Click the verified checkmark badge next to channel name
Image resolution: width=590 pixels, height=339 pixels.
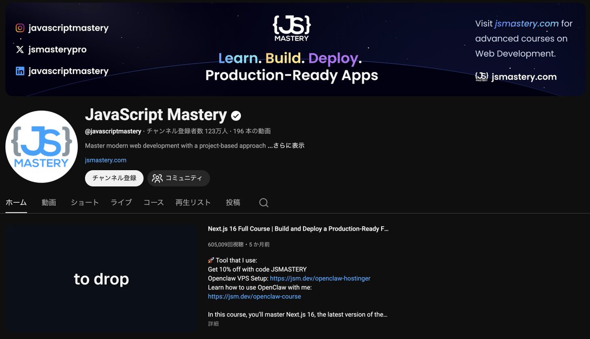click(x=236, y=115)
